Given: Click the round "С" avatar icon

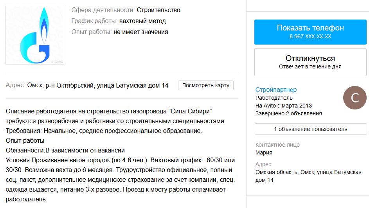Looking at the screenshot, I should click(355, 98).
